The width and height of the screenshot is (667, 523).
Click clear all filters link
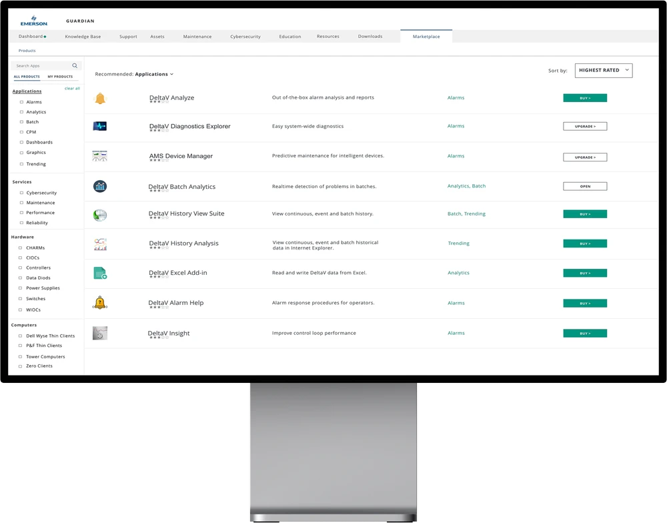tap(72, 89)
